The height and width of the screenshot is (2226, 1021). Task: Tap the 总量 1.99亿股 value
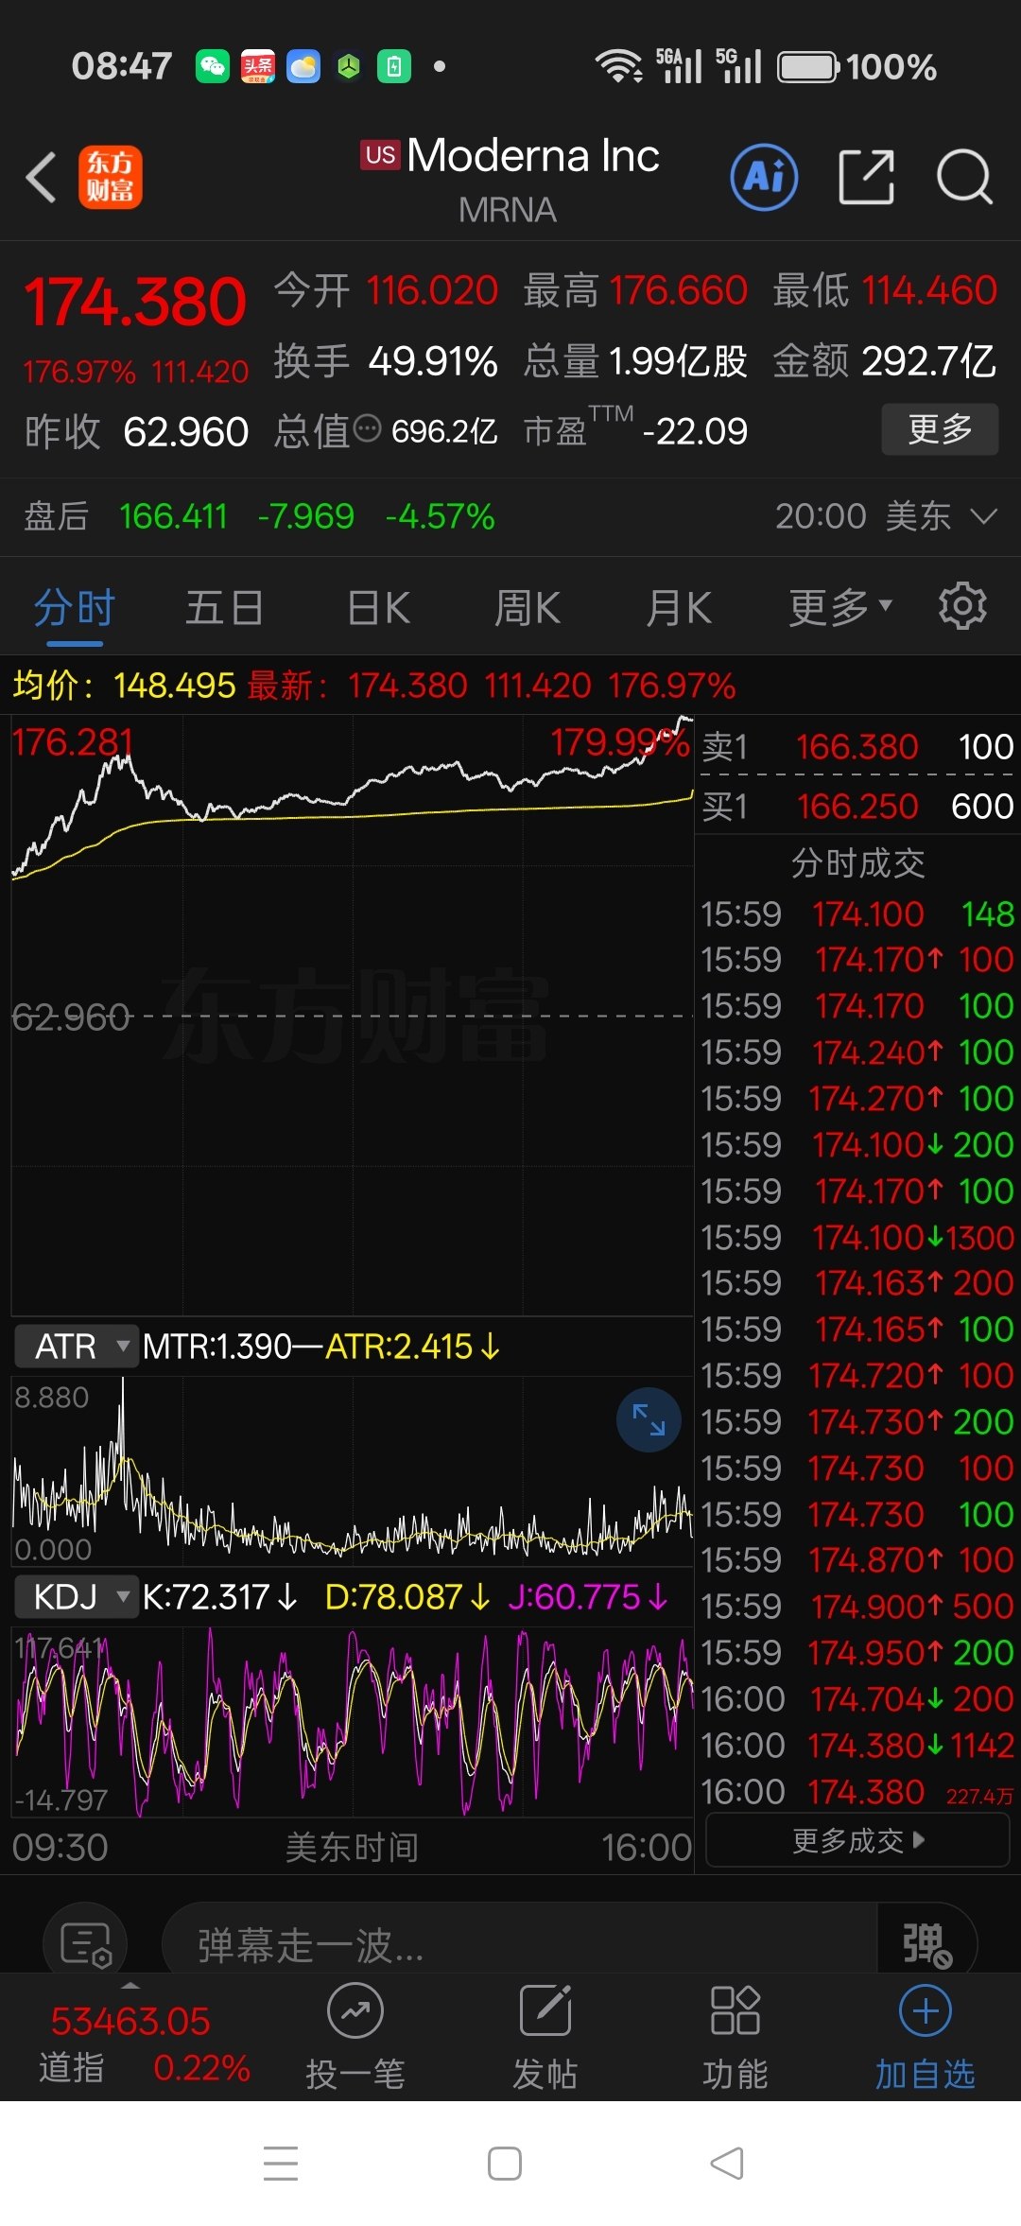(x=678, y=361)
